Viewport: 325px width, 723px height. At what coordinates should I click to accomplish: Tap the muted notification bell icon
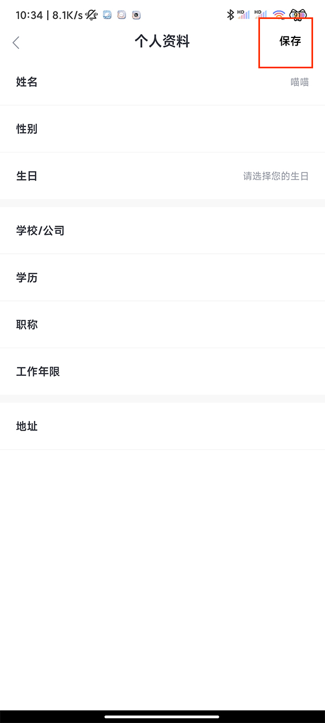[x=91, y=15]
